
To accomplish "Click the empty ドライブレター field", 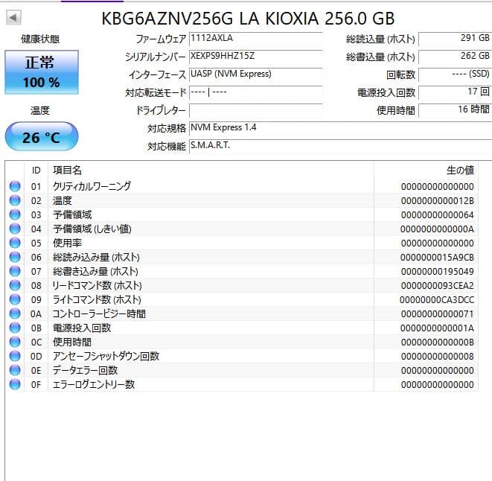I will tap(256, 110).
